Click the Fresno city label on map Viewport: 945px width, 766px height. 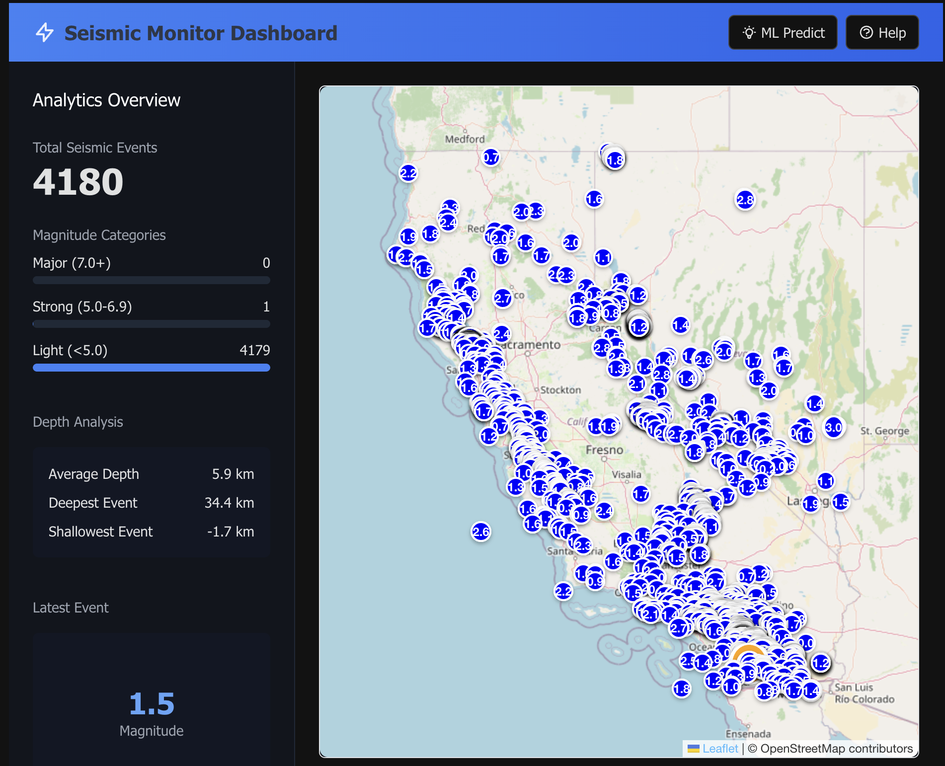[604, 450]
